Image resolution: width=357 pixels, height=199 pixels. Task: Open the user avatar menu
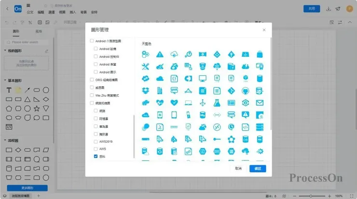point(349,9)
